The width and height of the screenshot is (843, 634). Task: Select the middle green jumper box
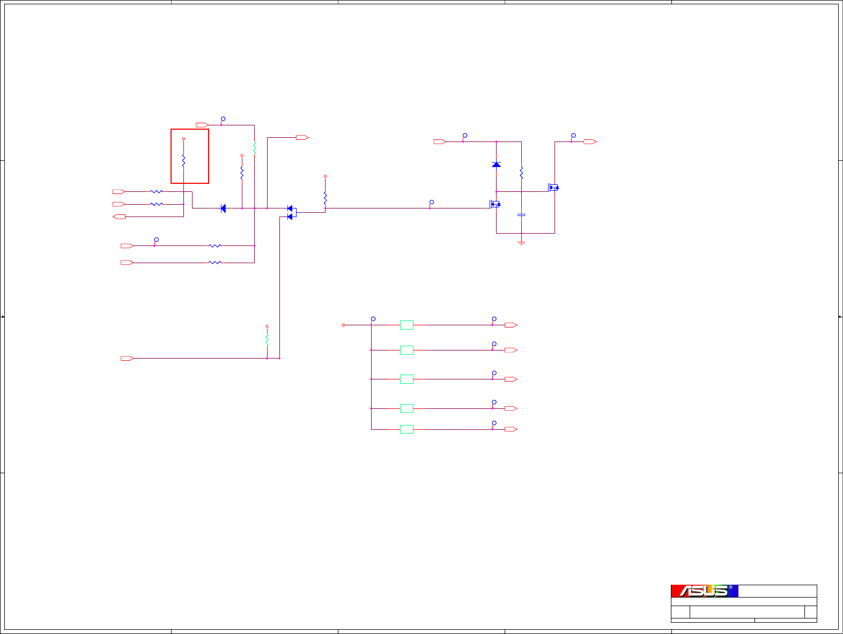click(x=406, y=379)
